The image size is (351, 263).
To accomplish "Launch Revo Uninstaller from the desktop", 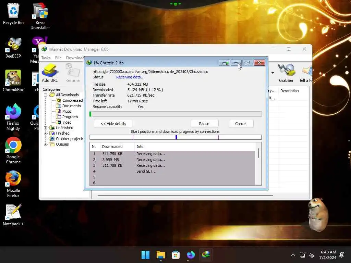I will click(40, 16).
